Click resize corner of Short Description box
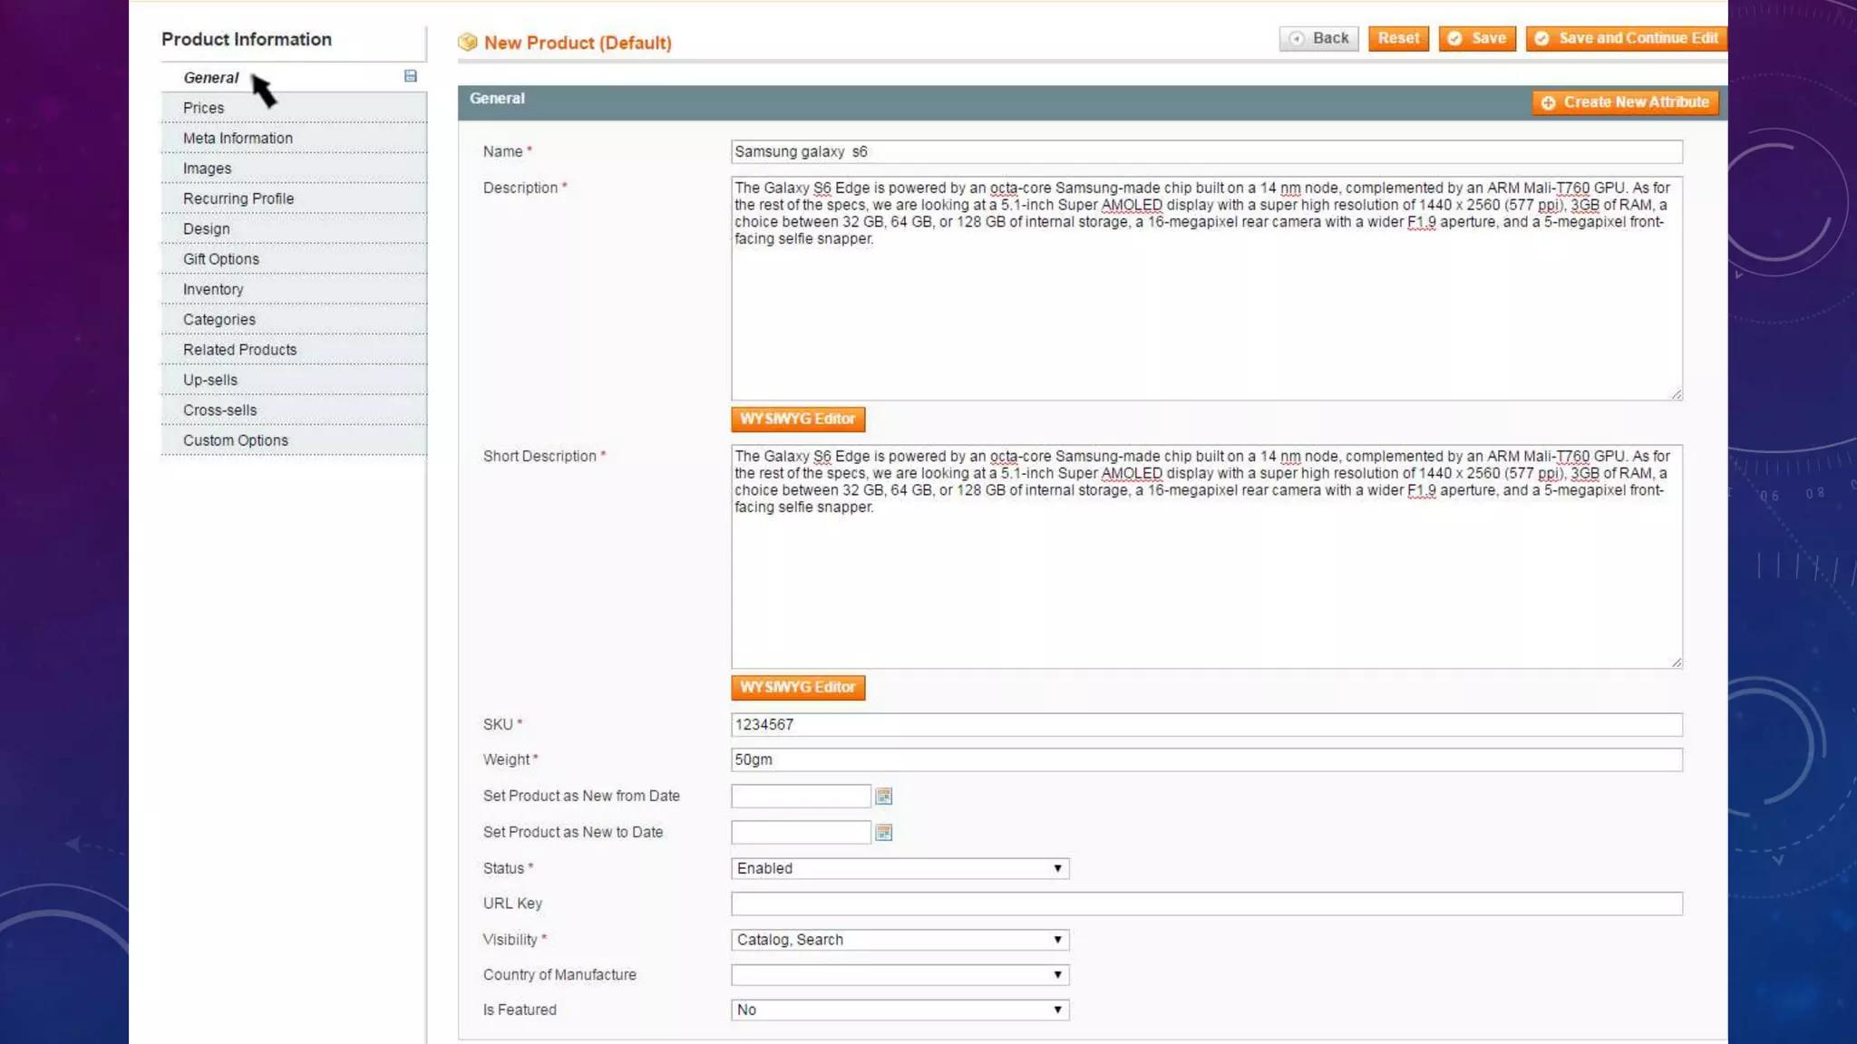The image size is (1857, 1044). tap(1676, 662)
